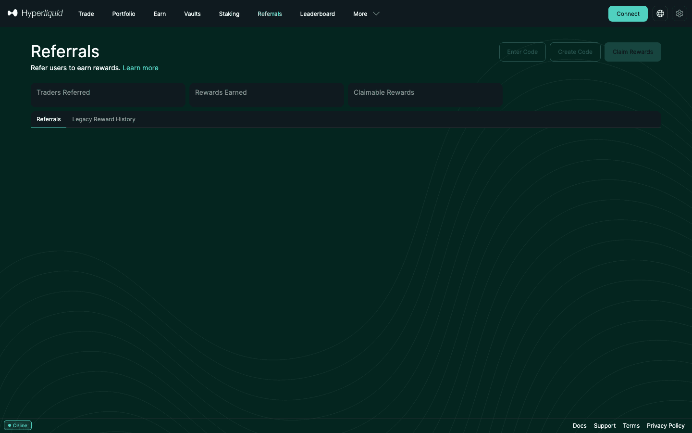
Task: Follow the Learn more link
Action: [x=140, y=68]
